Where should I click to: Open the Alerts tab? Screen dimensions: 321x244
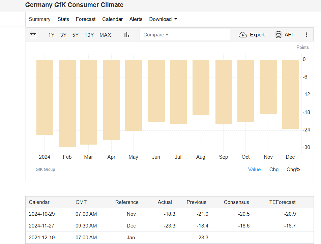(x=136, y=19)
